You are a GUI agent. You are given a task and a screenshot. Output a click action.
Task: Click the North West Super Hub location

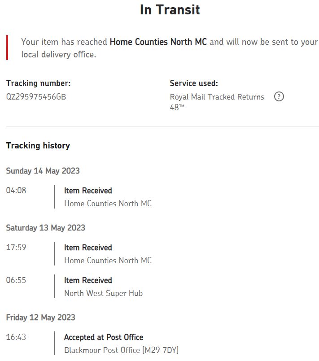point(103,293)
